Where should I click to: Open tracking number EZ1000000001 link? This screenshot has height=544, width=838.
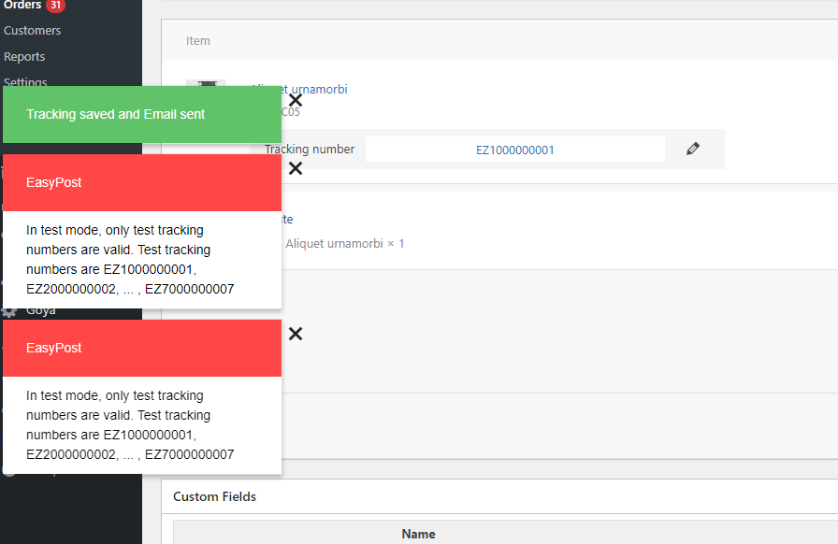tap(514, 150)
